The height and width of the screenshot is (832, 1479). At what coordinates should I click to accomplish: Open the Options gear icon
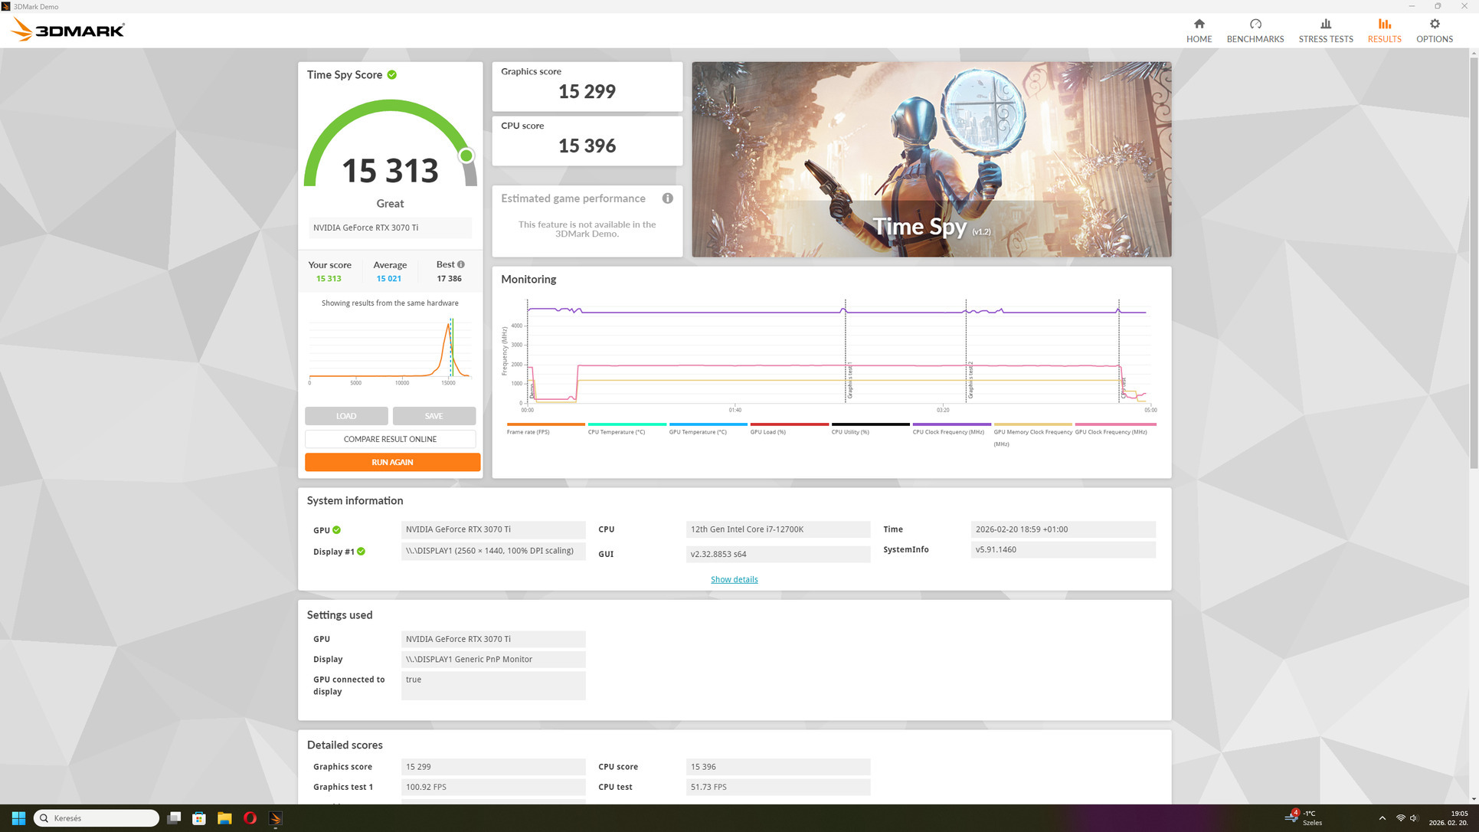pos(1434,25)
